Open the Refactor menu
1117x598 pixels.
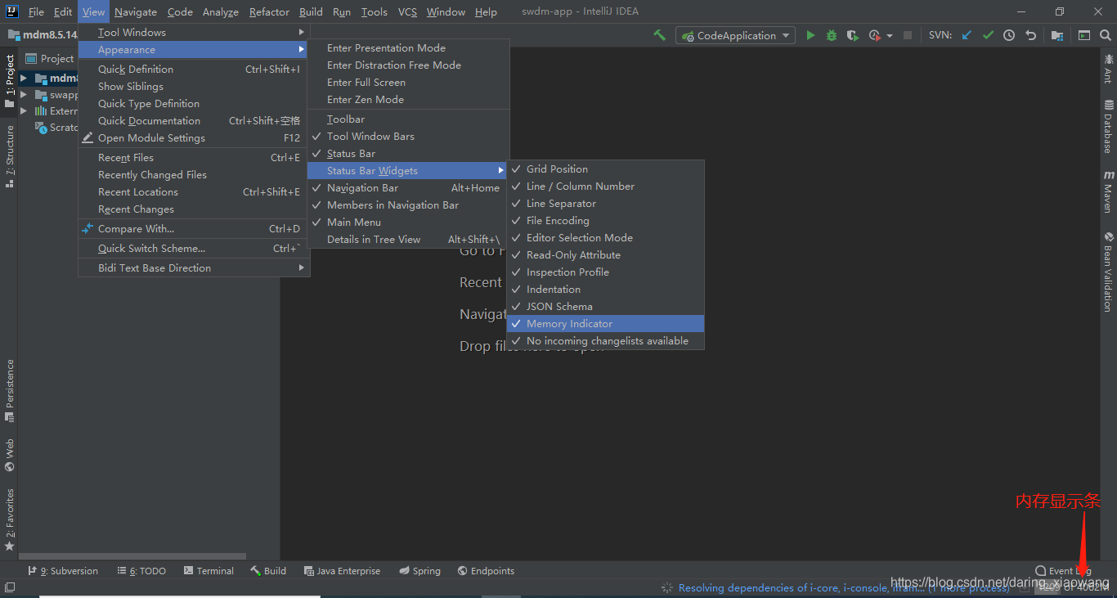(x=269, y=12)
